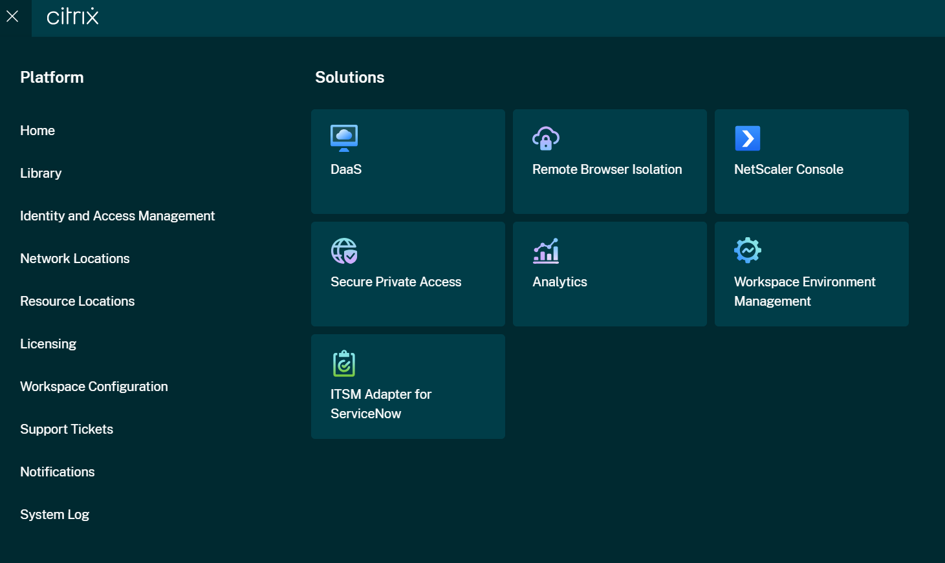Click the Secure Private Access globe icon
The height and width of the screenshot is (563, 945).
coord(343,251)
